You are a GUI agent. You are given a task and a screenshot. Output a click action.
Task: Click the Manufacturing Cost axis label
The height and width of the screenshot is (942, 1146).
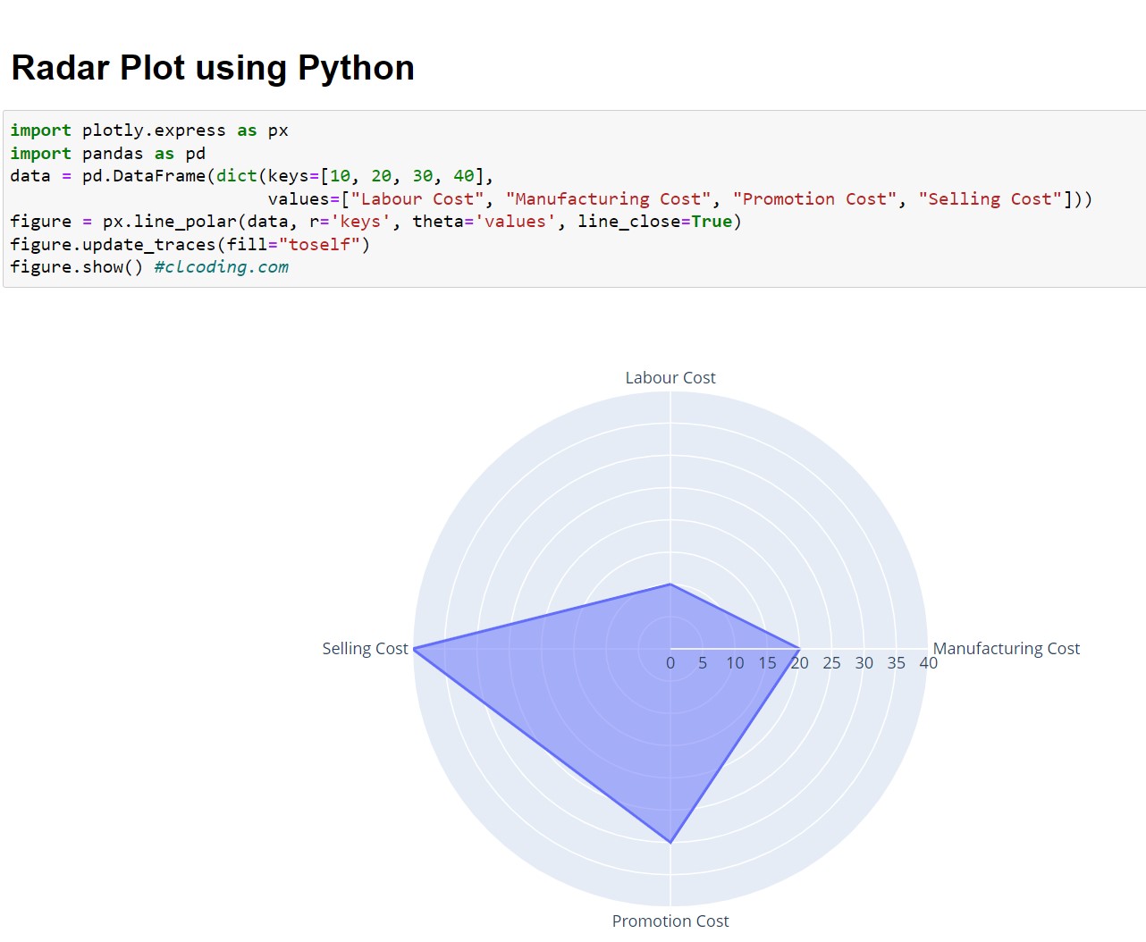(x=1007, y=648)
